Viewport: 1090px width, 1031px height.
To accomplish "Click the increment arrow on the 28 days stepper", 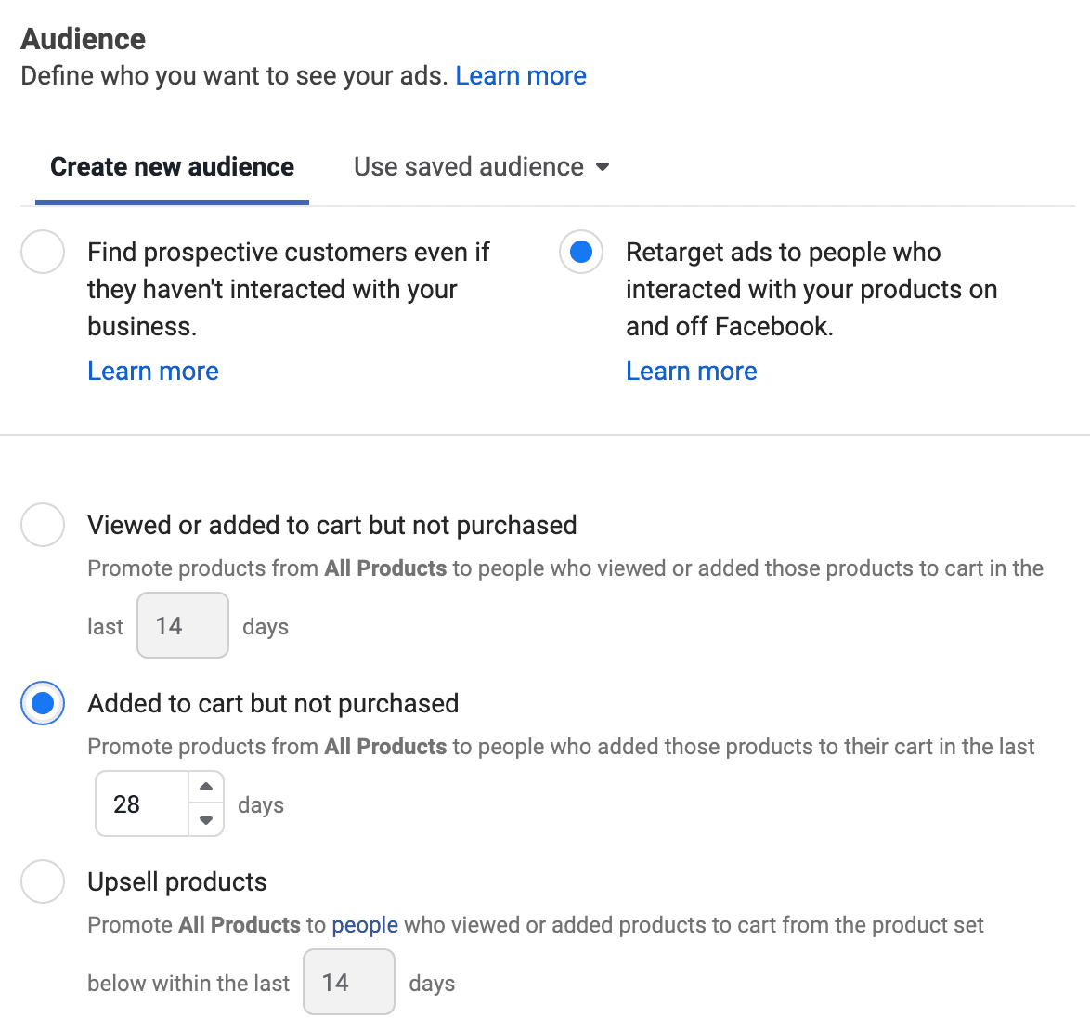I will [x=206, y=787].
